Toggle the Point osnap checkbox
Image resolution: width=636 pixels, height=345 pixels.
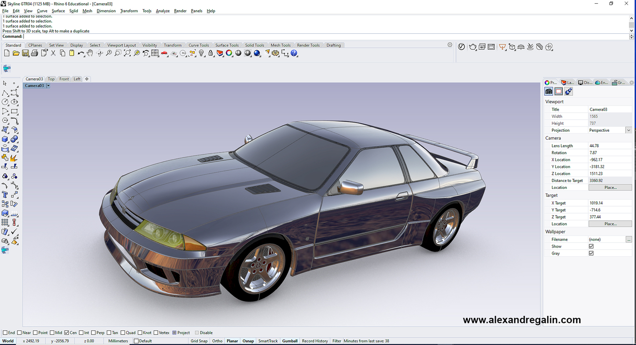[35, 333]
